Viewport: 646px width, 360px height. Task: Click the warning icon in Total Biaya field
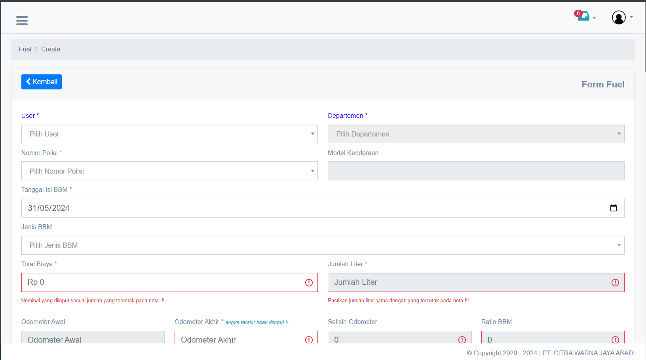pyautogui.click(x=309, y=282)
